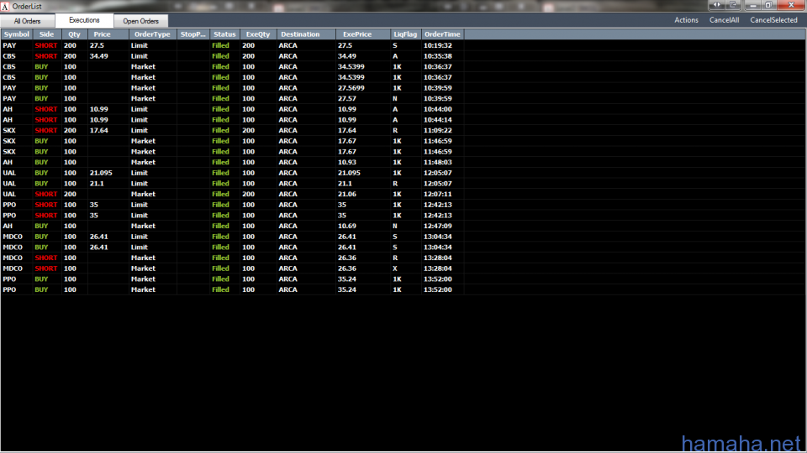Sort by the Symbol column header

click(17, 34)
